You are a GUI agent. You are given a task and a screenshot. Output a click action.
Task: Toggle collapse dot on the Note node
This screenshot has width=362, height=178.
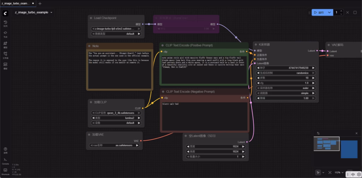(89, 46)
